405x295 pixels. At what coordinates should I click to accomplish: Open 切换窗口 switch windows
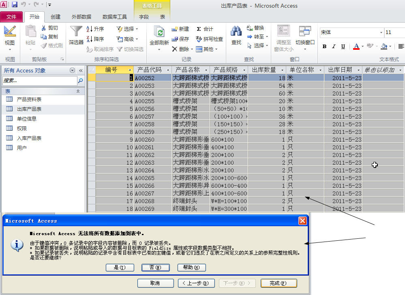click(x=305, y=38)
